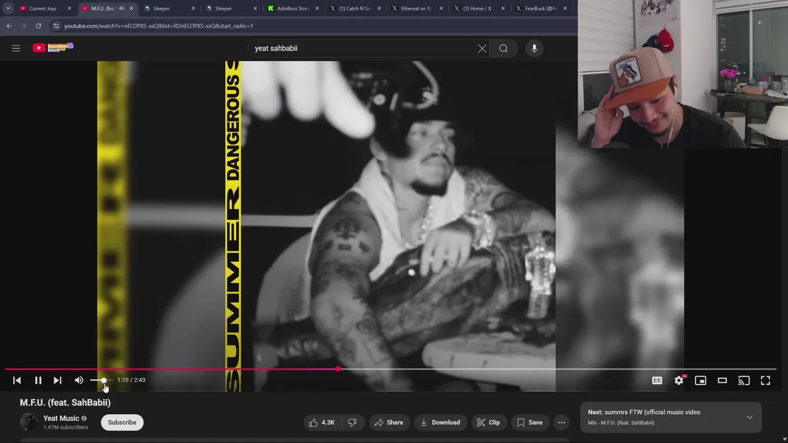Switch to the AdinRoss Stream tab

292,9
